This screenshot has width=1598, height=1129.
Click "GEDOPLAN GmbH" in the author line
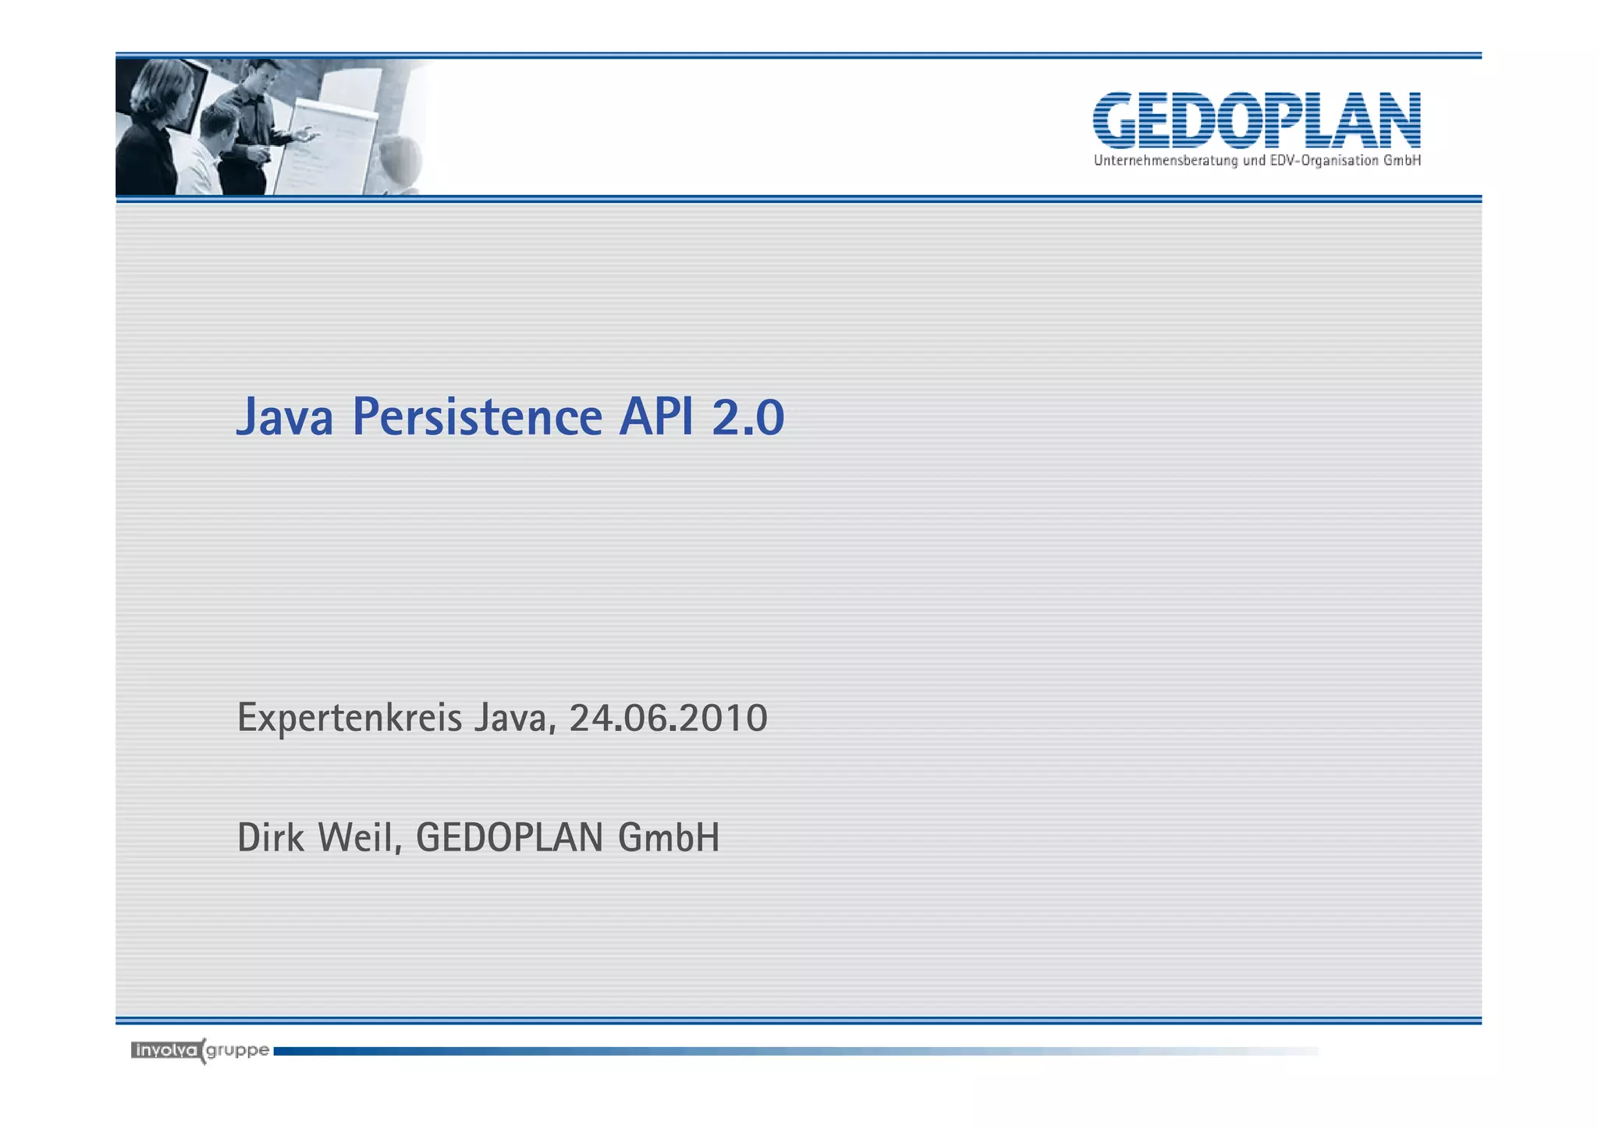(567, 838)
